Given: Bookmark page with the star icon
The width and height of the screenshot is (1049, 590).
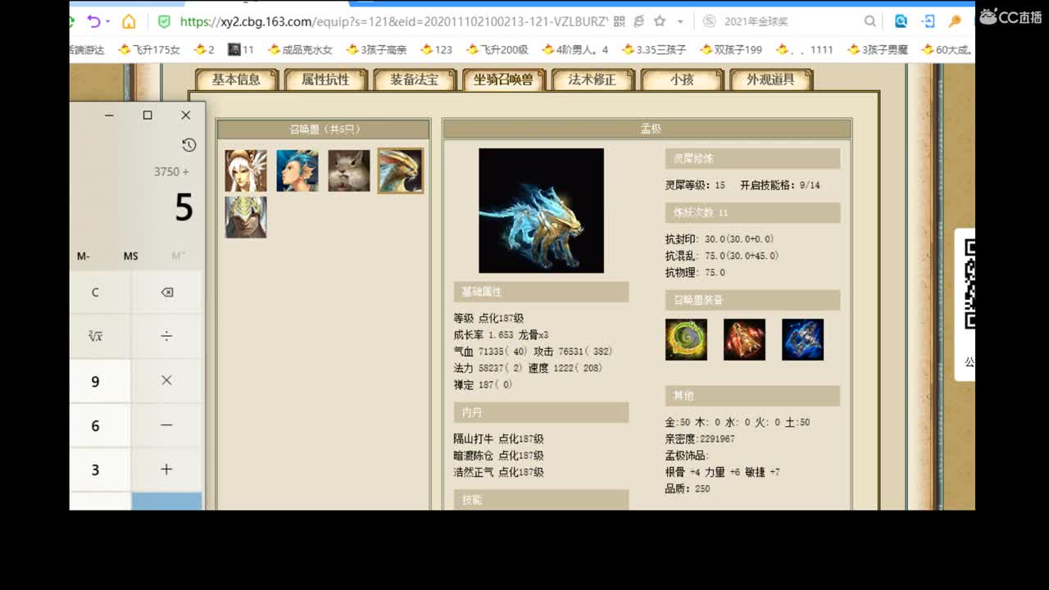Looking at the screenshot, I should pos(660,21).
